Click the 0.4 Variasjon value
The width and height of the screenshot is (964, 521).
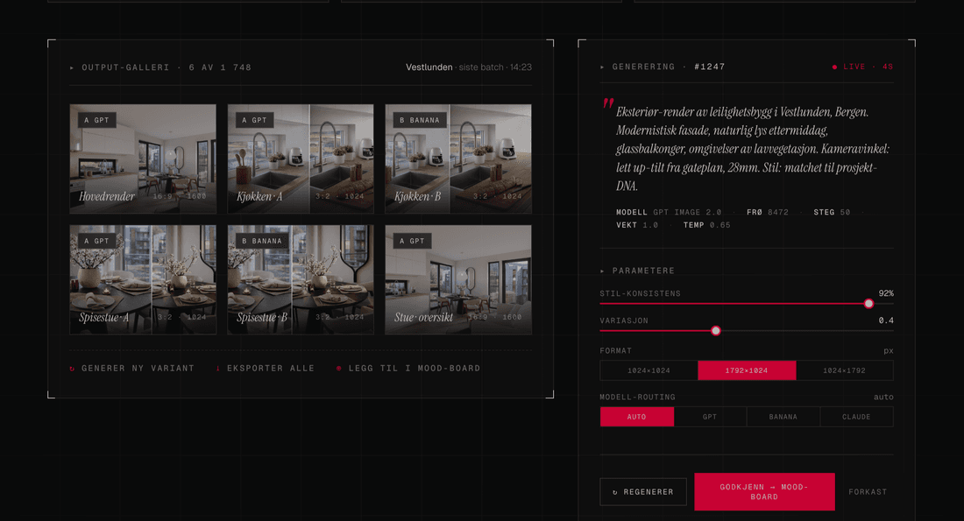886,320
